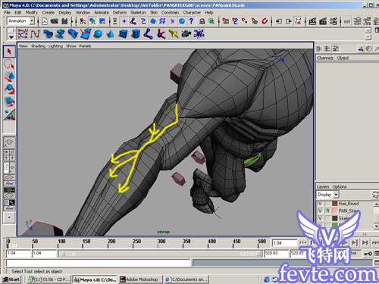Screen dimensions: 379x284
Task: Click the Skeleton dark color swatch
Action: coord(335,218)
